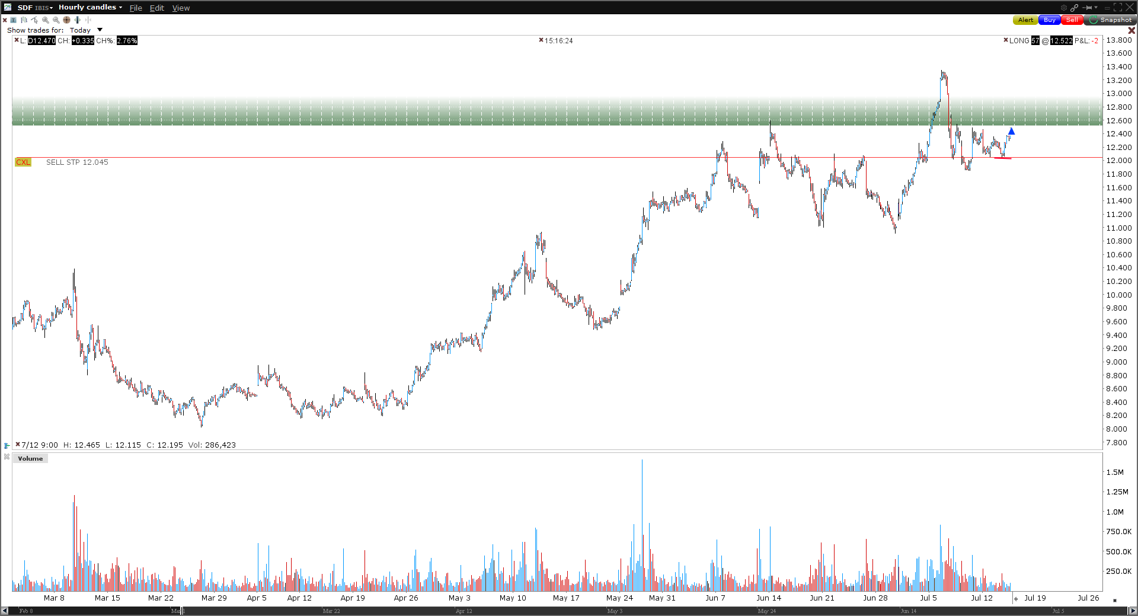Click the chart app icon in the title bar
The height and width of the screenshot is (616, 1138).
click(7, 7)
